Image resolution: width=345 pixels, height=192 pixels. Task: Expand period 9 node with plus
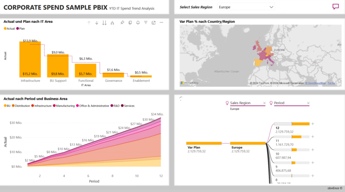[x=312, y=163]
